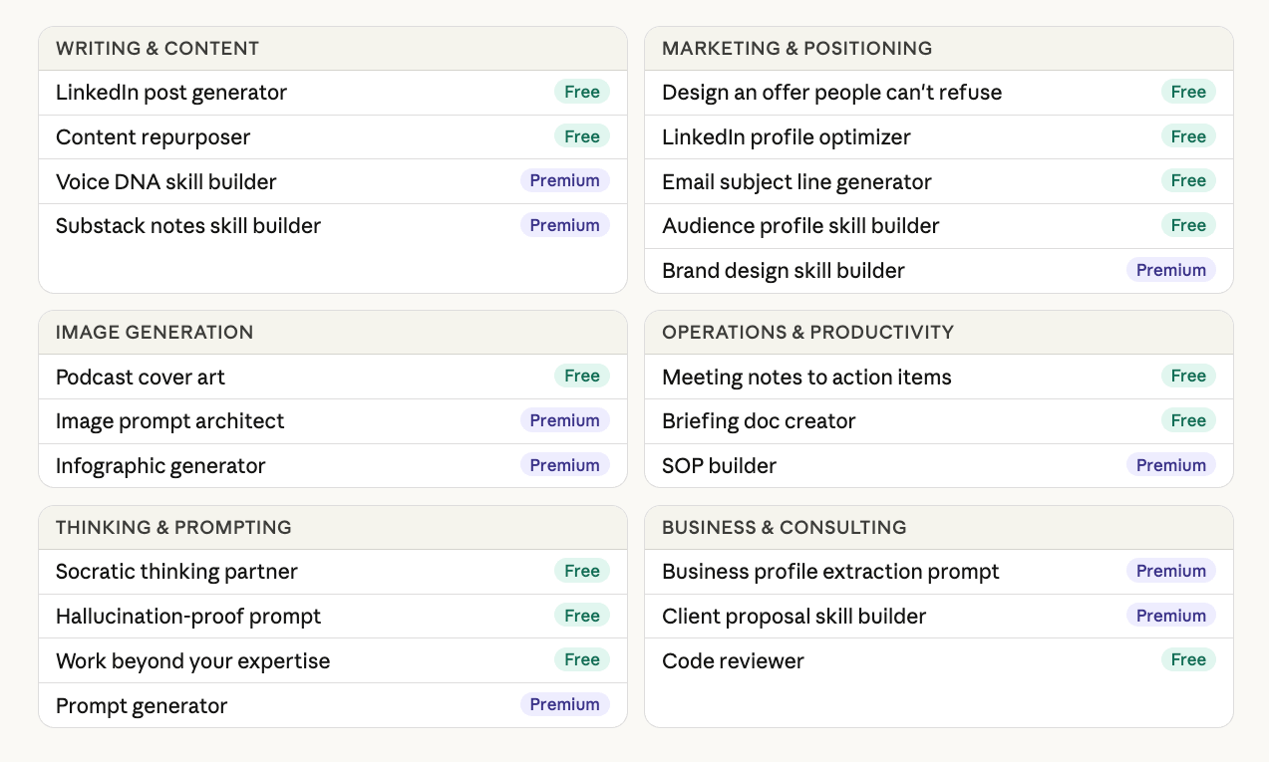Open Voice DNA skill builder
The width and height of the screenshot is (1269, 762).
pyautogui.click(x=333, y=181)
